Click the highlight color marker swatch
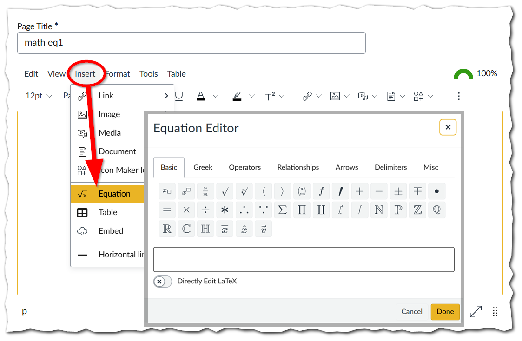This screenshot has height=341, width=522. pos(237,96)
